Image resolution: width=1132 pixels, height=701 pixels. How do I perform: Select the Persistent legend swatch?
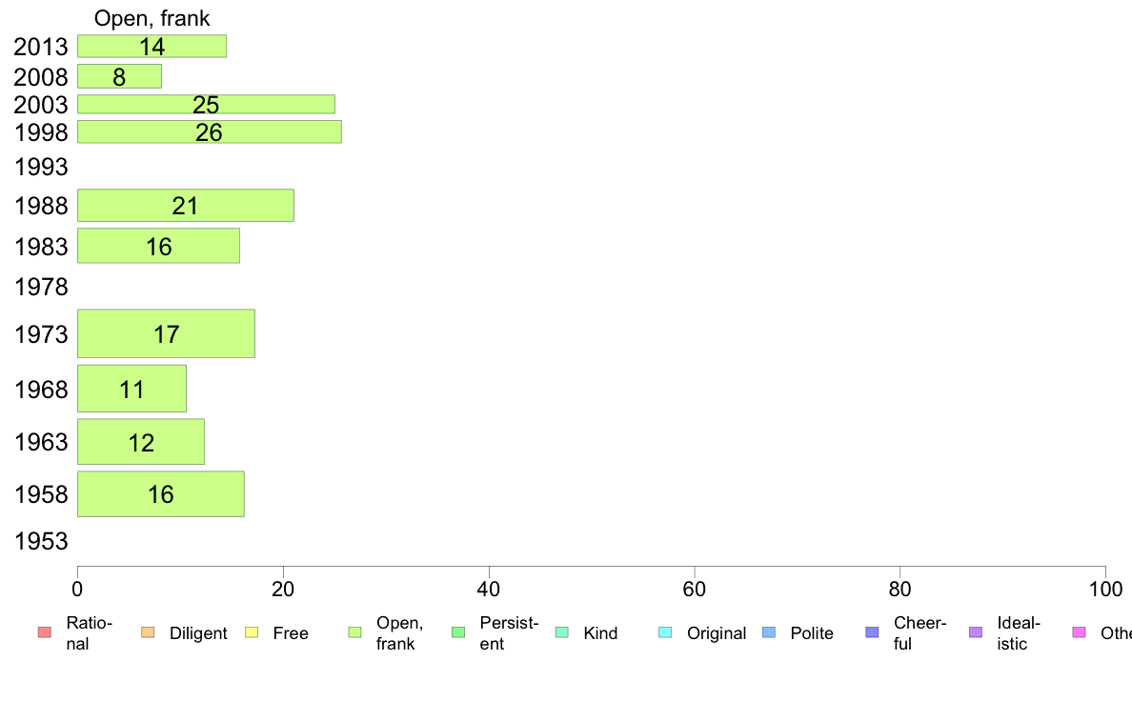pos(458,632)
